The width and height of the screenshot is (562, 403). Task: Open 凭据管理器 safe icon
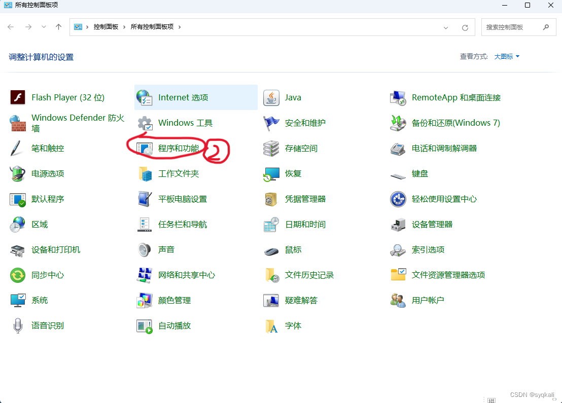(x=271, y=199)
